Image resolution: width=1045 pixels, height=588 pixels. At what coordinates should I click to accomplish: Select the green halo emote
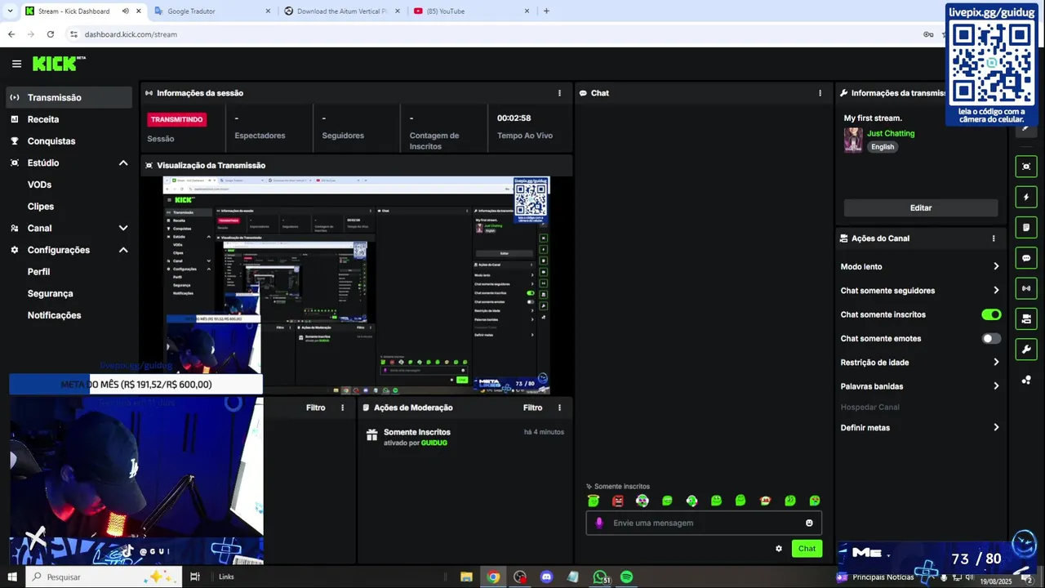pyautogui.click(x=594, y=501)
